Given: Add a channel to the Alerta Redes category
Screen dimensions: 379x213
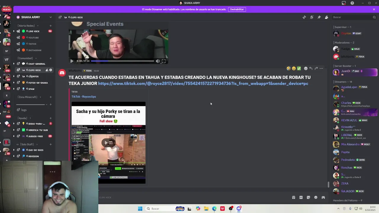Looking at the screenshot, I should [51, 26].
